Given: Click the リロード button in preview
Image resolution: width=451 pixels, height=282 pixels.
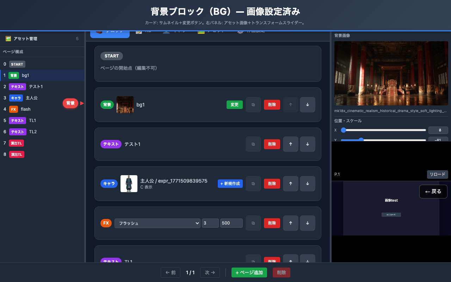Looking at the screenshot, I should point(438,174).
